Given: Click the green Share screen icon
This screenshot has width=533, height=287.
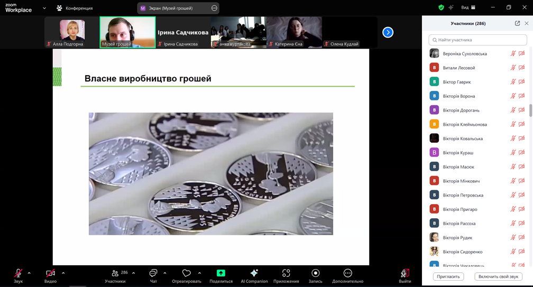Looking at the screenshot, I should coord(221,273).
